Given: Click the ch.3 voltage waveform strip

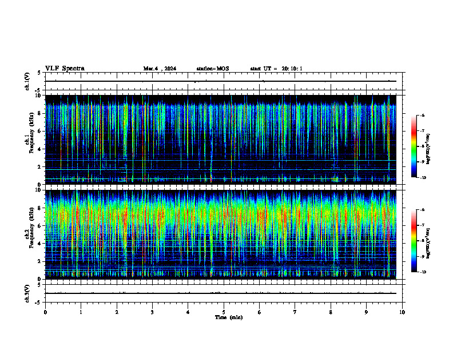Looking at the screenshot, I should [225, 293].
